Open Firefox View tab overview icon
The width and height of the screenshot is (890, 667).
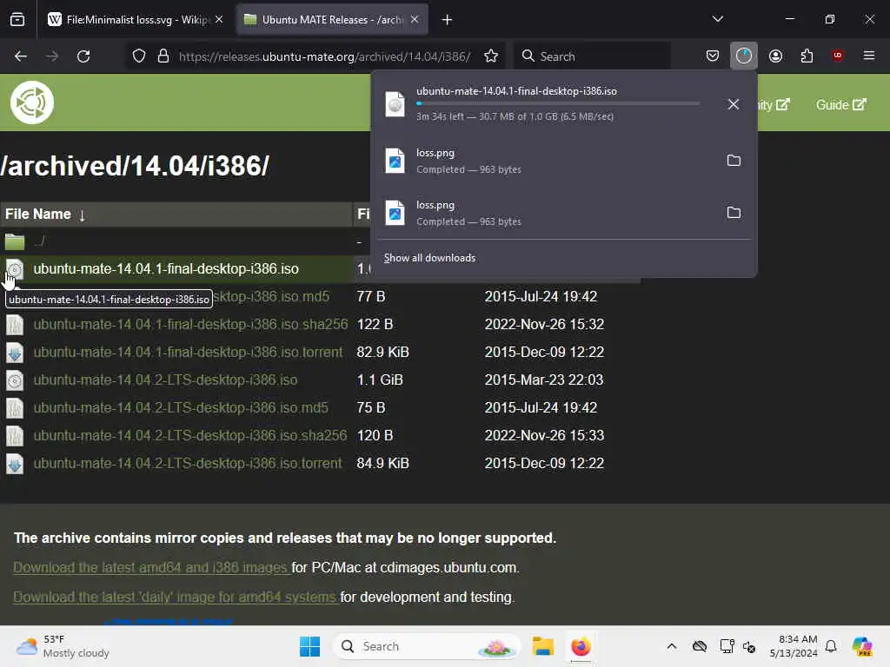pos(17,20)
